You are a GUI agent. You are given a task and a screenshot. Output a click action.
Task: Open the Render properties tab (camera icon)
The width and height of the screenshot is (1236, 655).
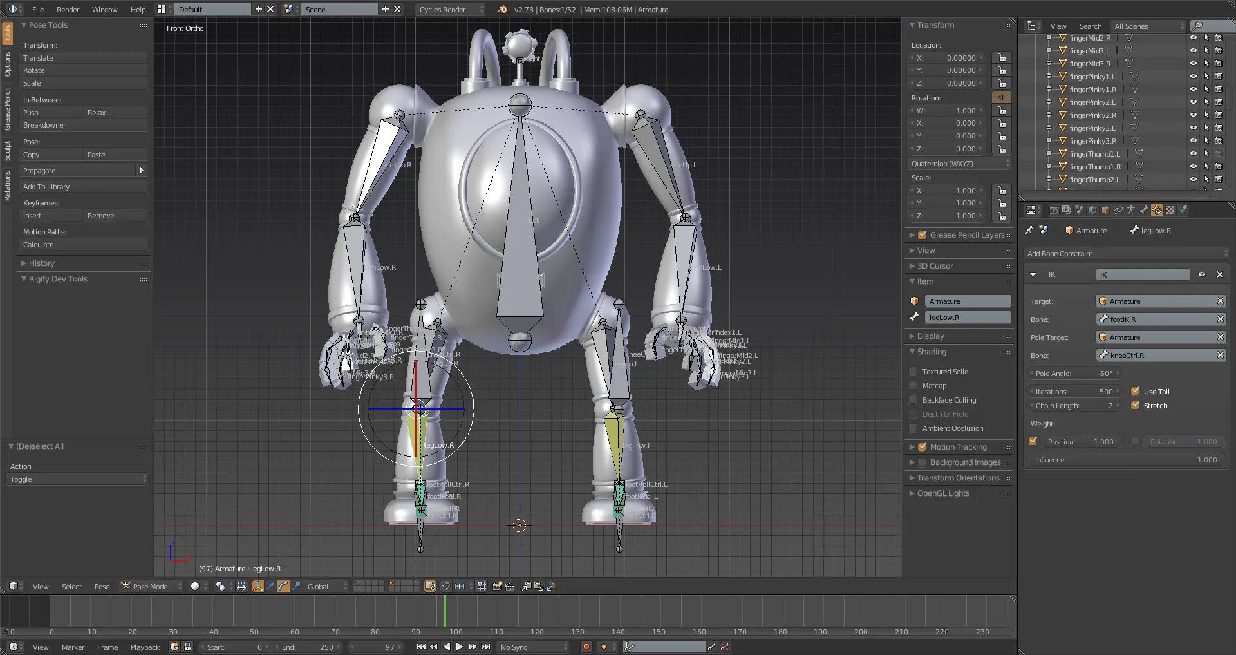click(x=1054, y=210)
